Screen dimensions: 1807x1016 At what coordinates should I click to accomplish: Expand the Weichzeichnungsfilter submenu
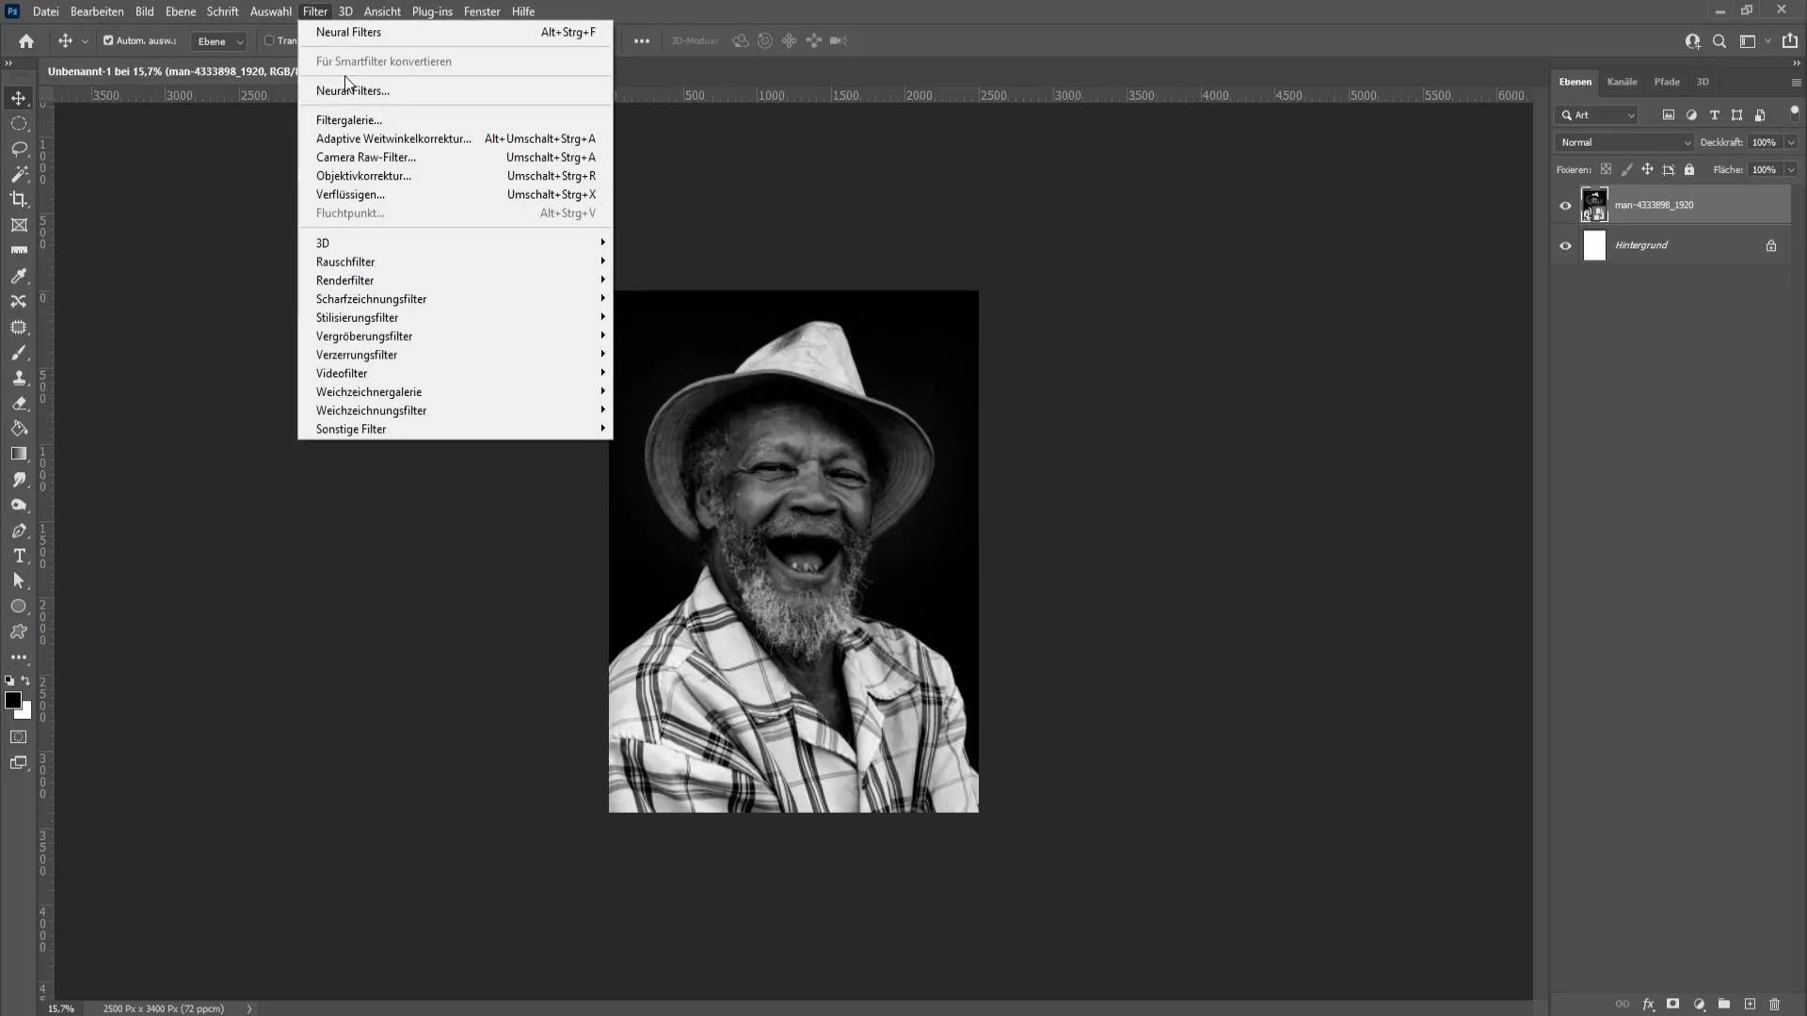click(371, 410)
